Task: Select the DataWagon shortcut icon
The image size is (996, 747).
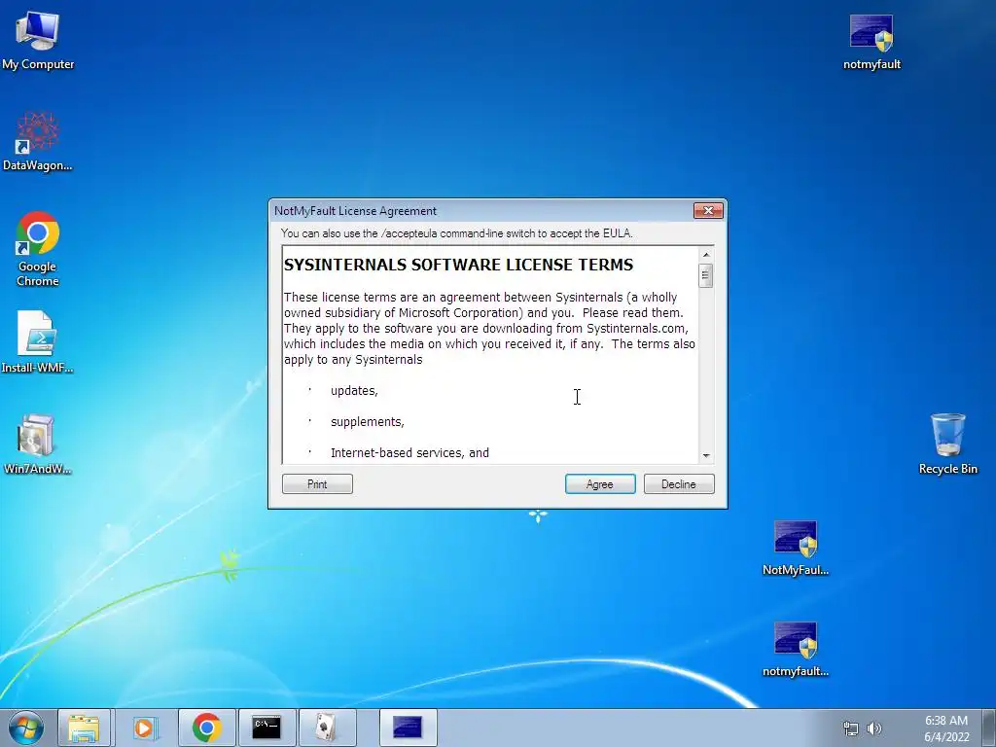Action: click(38, 141)
